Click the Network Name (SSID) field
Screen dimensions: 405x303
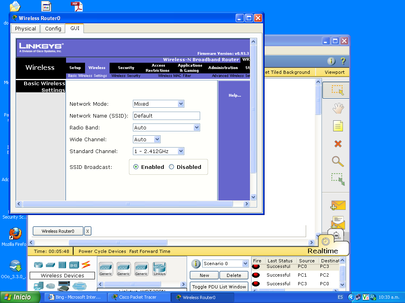167,116
